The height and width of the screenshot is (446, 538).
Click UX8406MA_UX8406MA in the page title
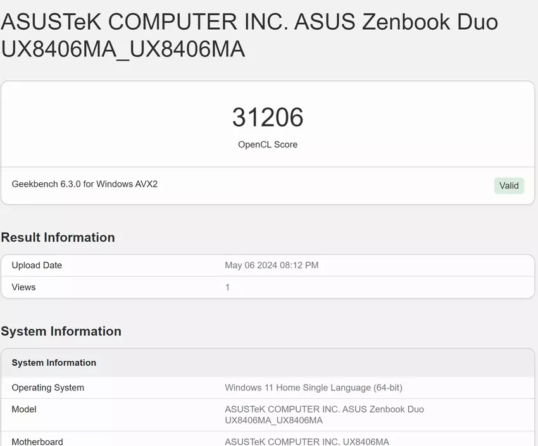123,49
